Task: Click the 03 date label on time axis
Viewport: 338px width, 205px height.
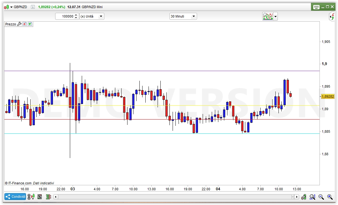Action: pyautogui.click(x=73, y=189)
